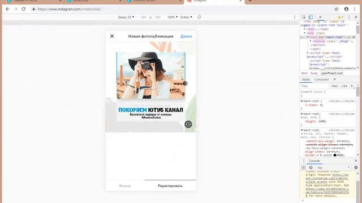This screenshot has width=362, height=203.
Task: Collapse the span react-root node
Action: tap(308, 37)
